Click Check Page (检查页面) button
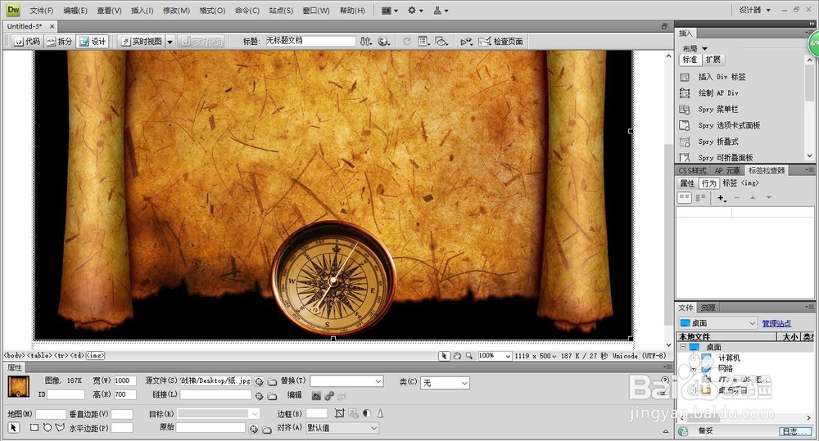 [500, 41]
